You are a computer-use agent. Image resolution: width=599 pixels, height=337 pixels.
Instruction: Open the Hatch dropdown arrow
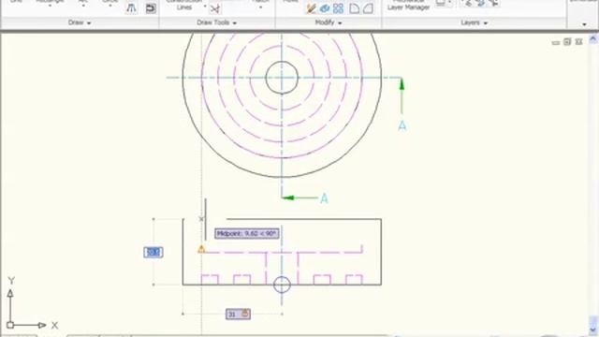tap(260, 7)
